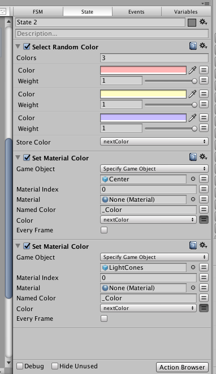The width and height of the screenshot is (216, 374).
Task: Click the State 2 name field
Action: 100,22
